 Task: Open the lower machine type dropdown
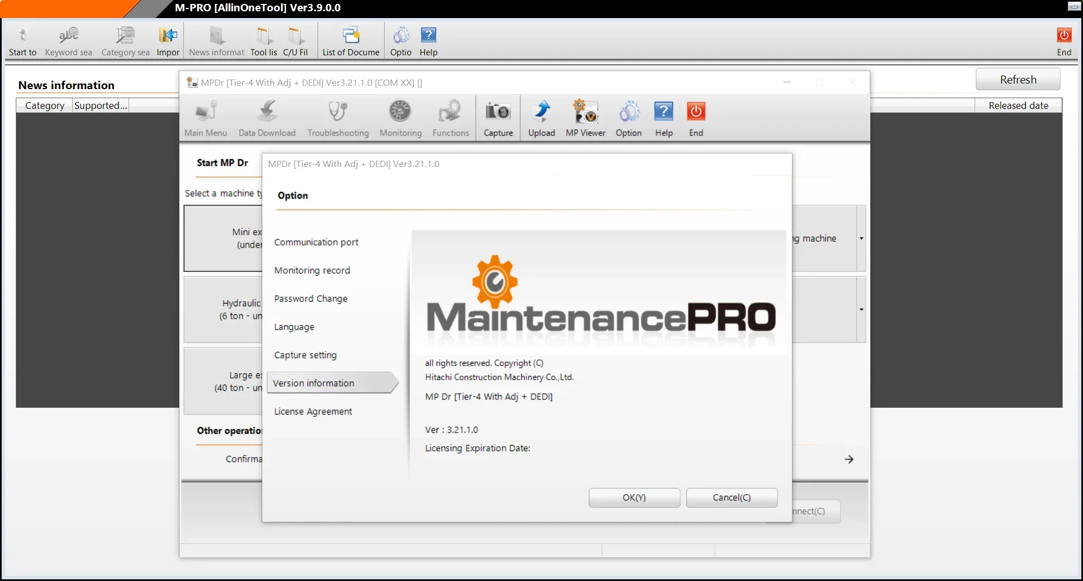pos(861,309)
